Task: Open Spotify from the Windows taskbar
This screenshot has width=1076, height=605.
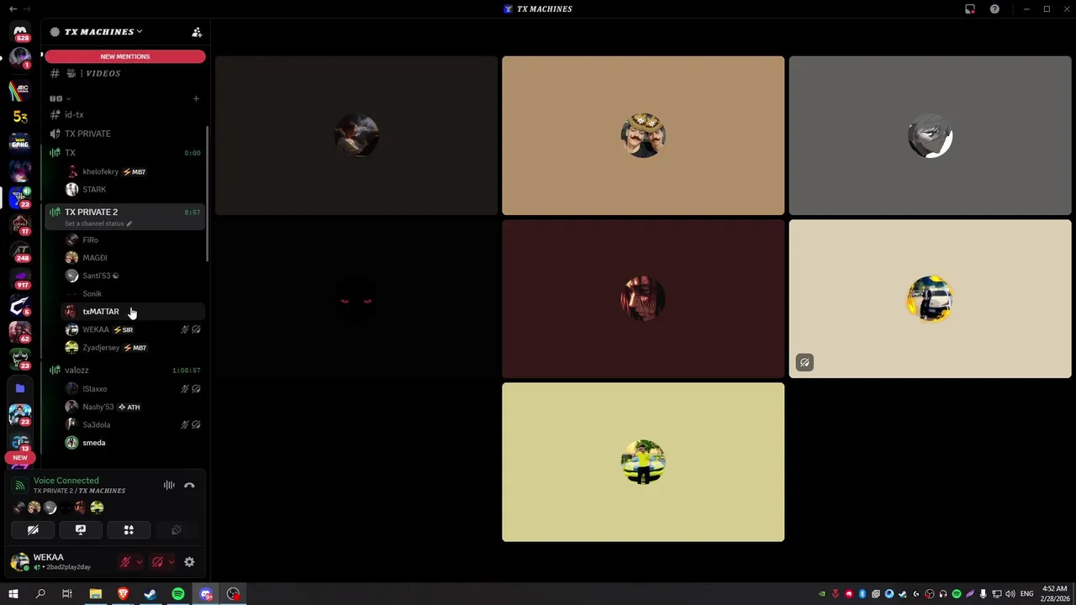Action: tap(178, 594)
